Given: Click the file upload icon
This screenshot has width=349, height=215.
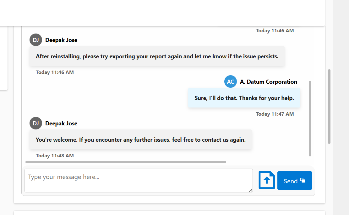Looking at the screenshot, I should tap(267, 180).
